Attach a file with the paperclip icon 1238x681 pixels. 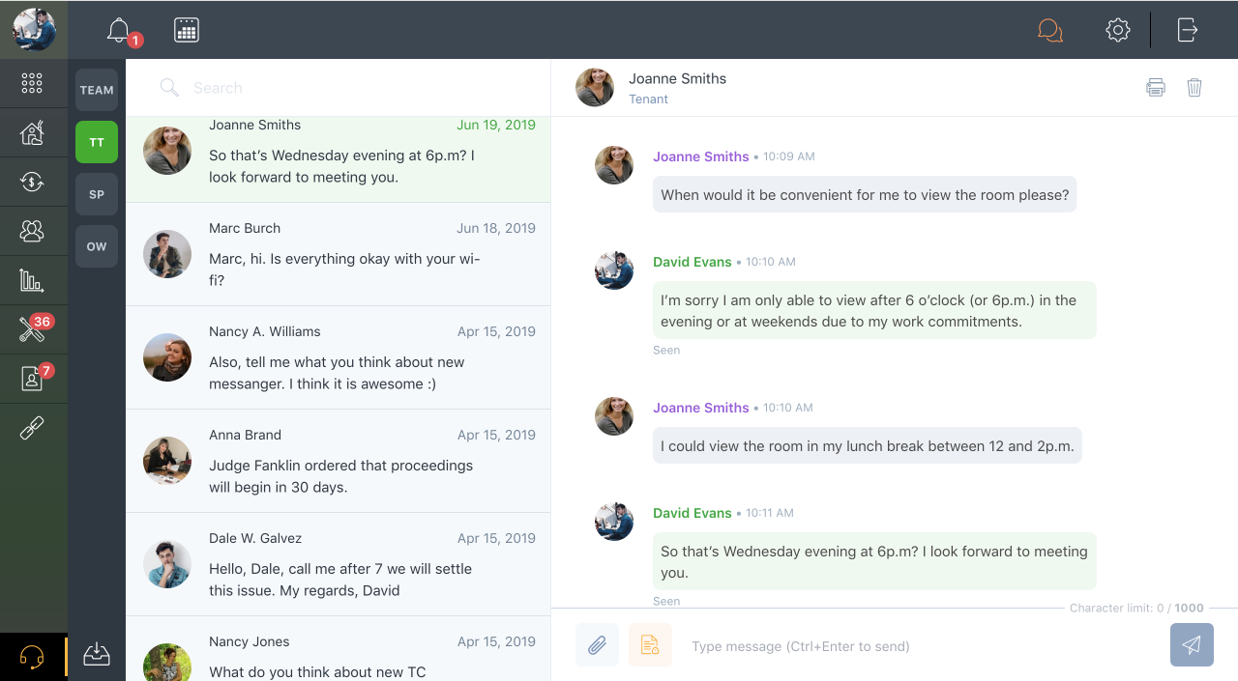tap(597, 644)
